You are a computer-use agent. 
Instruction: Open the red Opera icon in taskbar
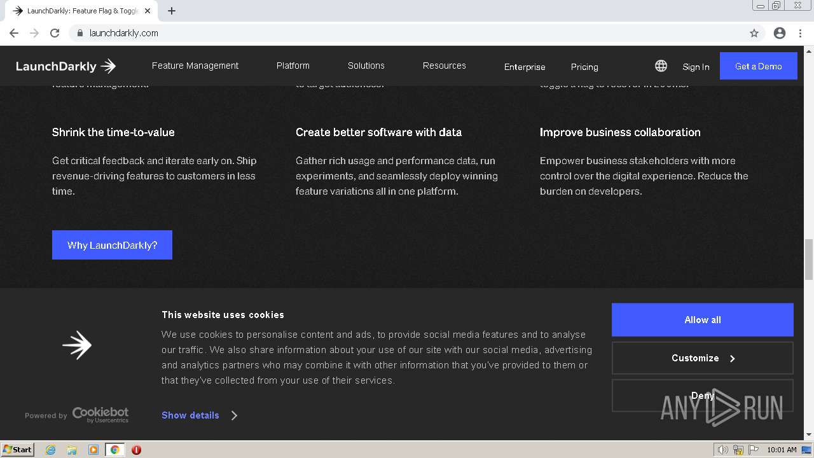(x=136, y=450)
